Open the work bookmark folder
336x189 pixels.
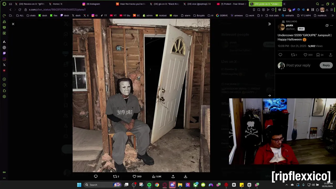250,15
